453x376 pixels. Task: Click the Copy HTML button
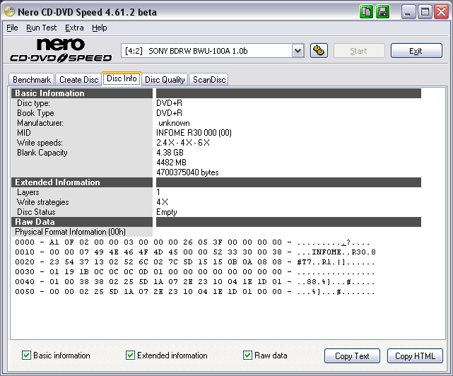coord(415,356)
